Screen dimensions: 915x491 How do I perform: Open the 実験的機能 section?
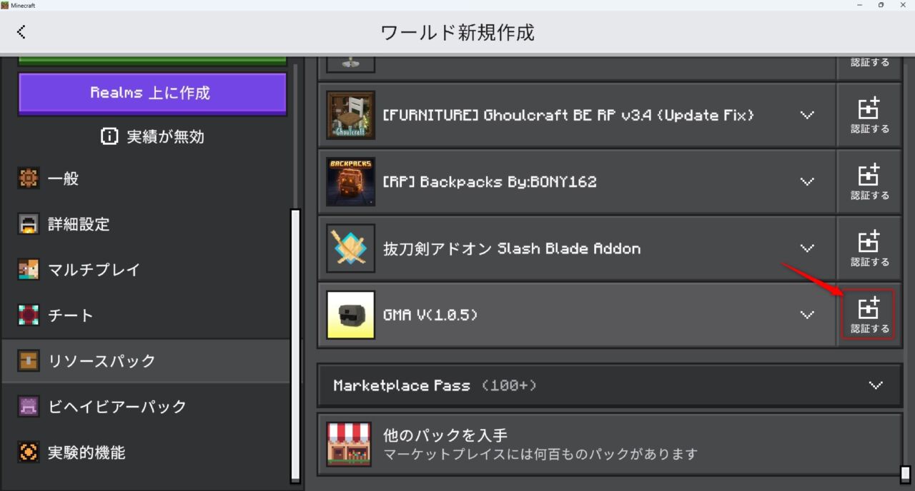point(146,452)
